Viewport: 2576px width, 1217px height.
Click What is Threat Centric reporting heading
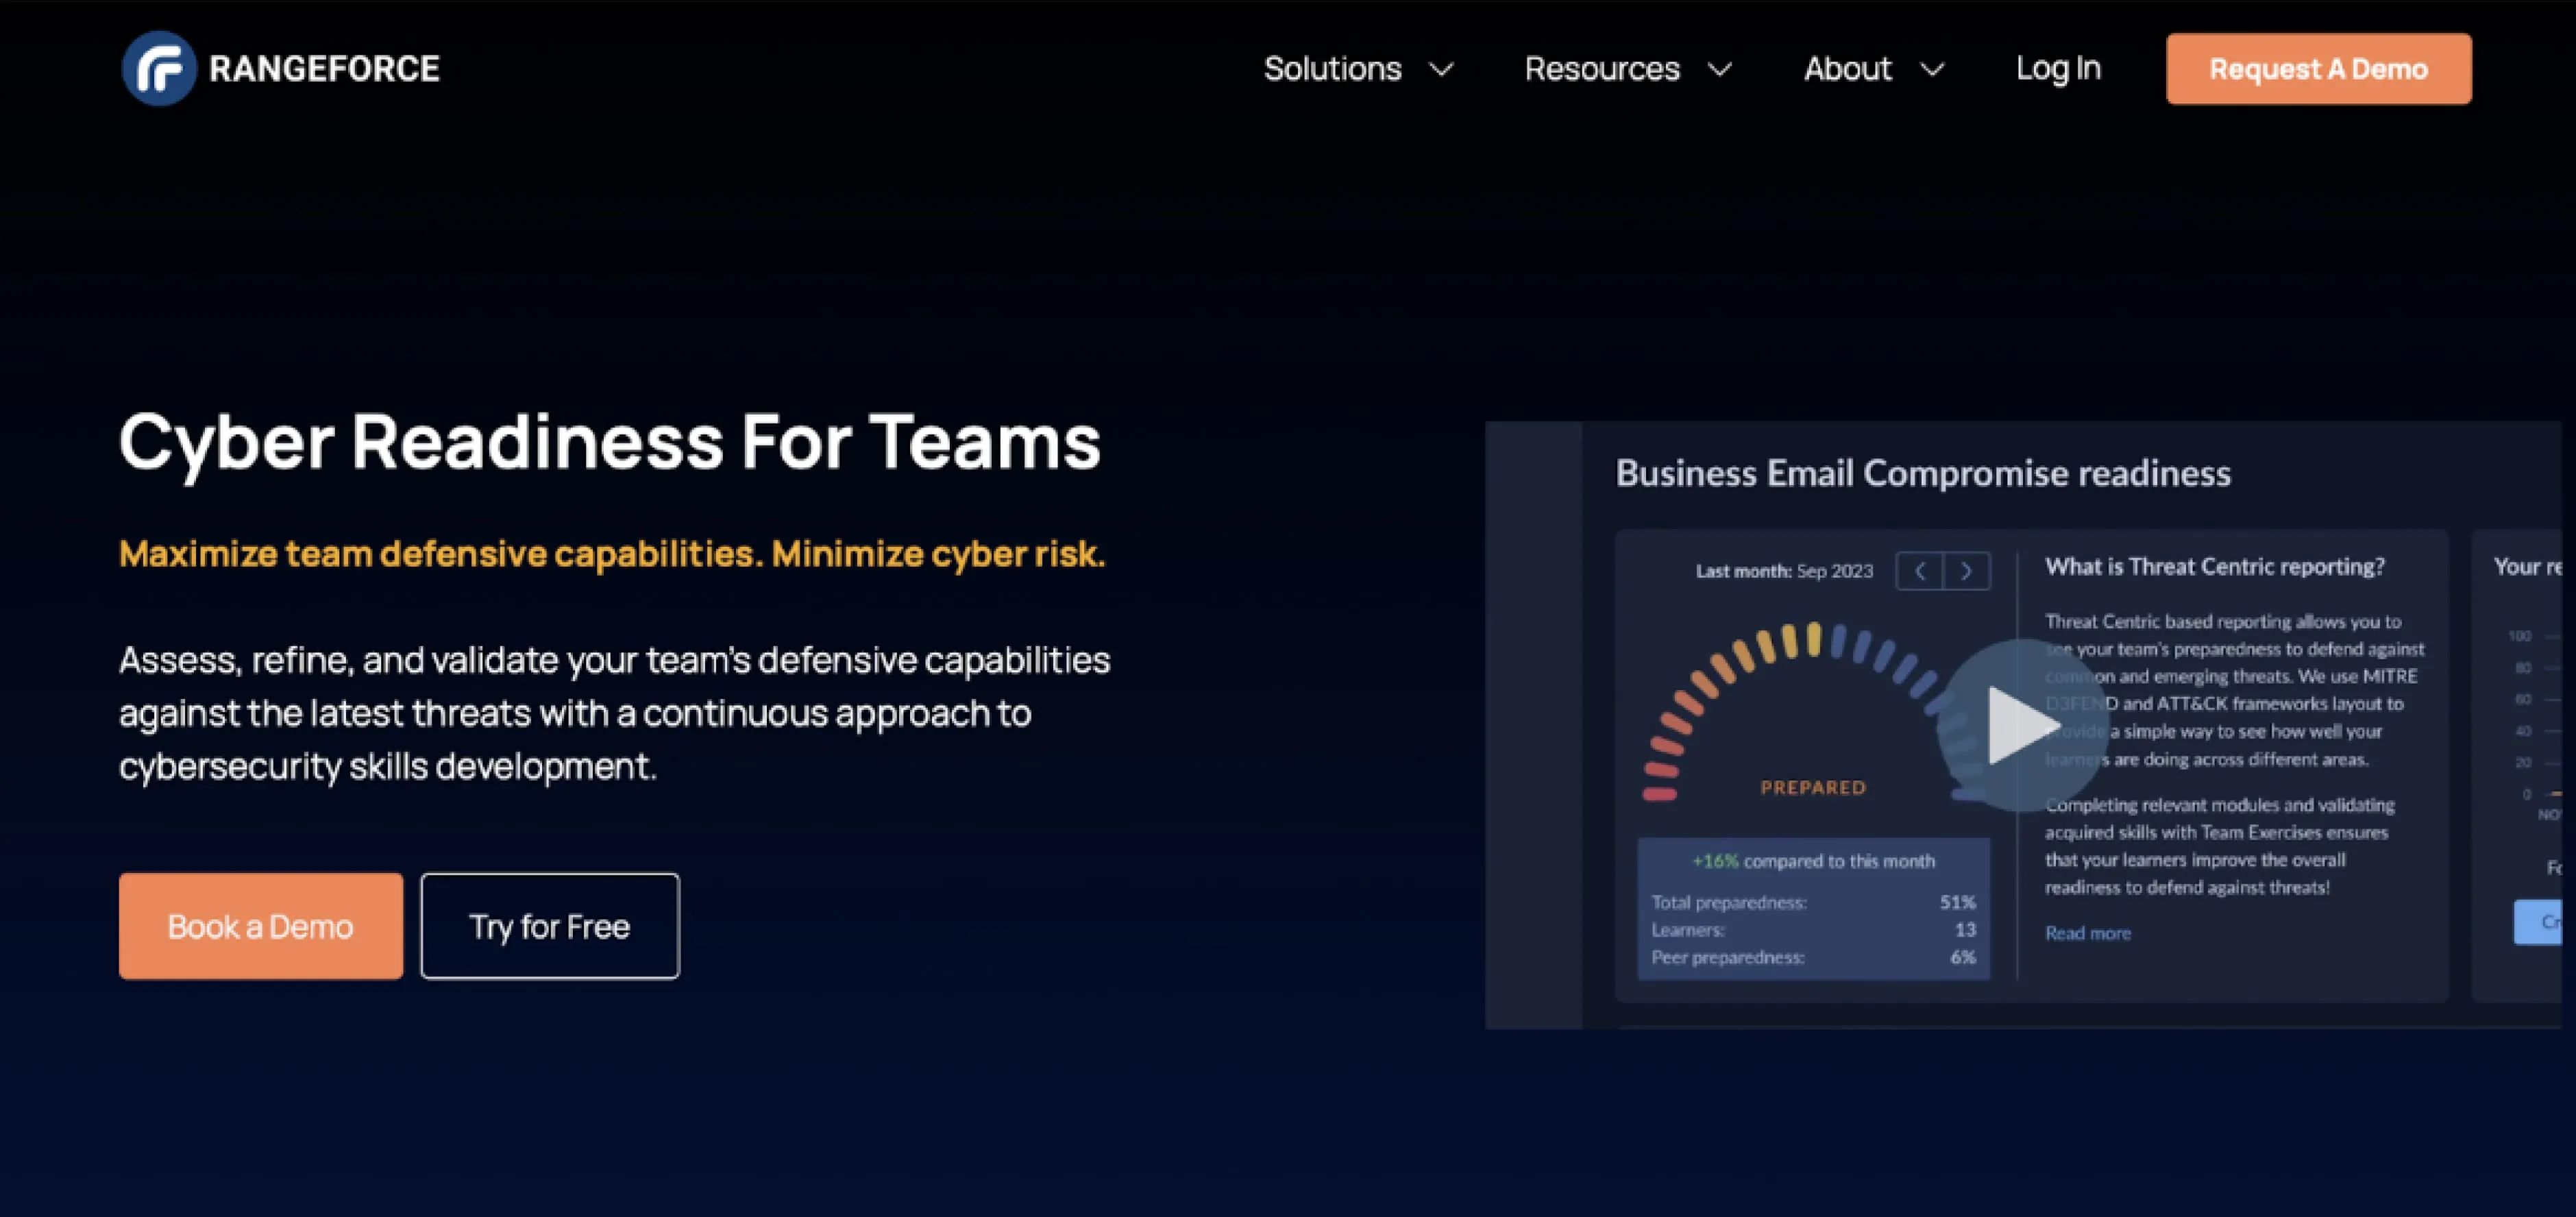click(x=2214, y=567)
